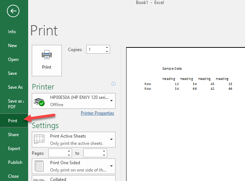Image resolution: width=245 pixels, height=181 pixels.
Task: Click the Pages start input field
Action: tap(58, 153)
